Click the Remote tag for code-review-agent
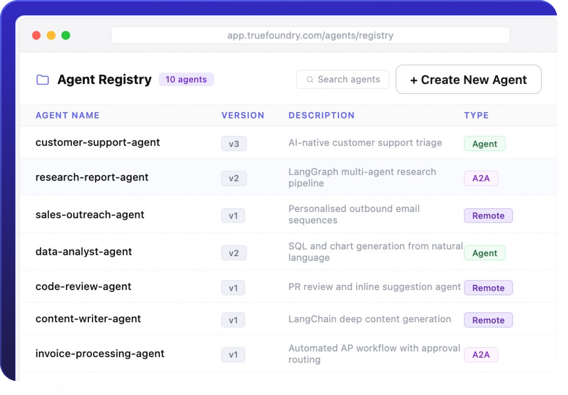Screen dimensions: 568x395 488,288
